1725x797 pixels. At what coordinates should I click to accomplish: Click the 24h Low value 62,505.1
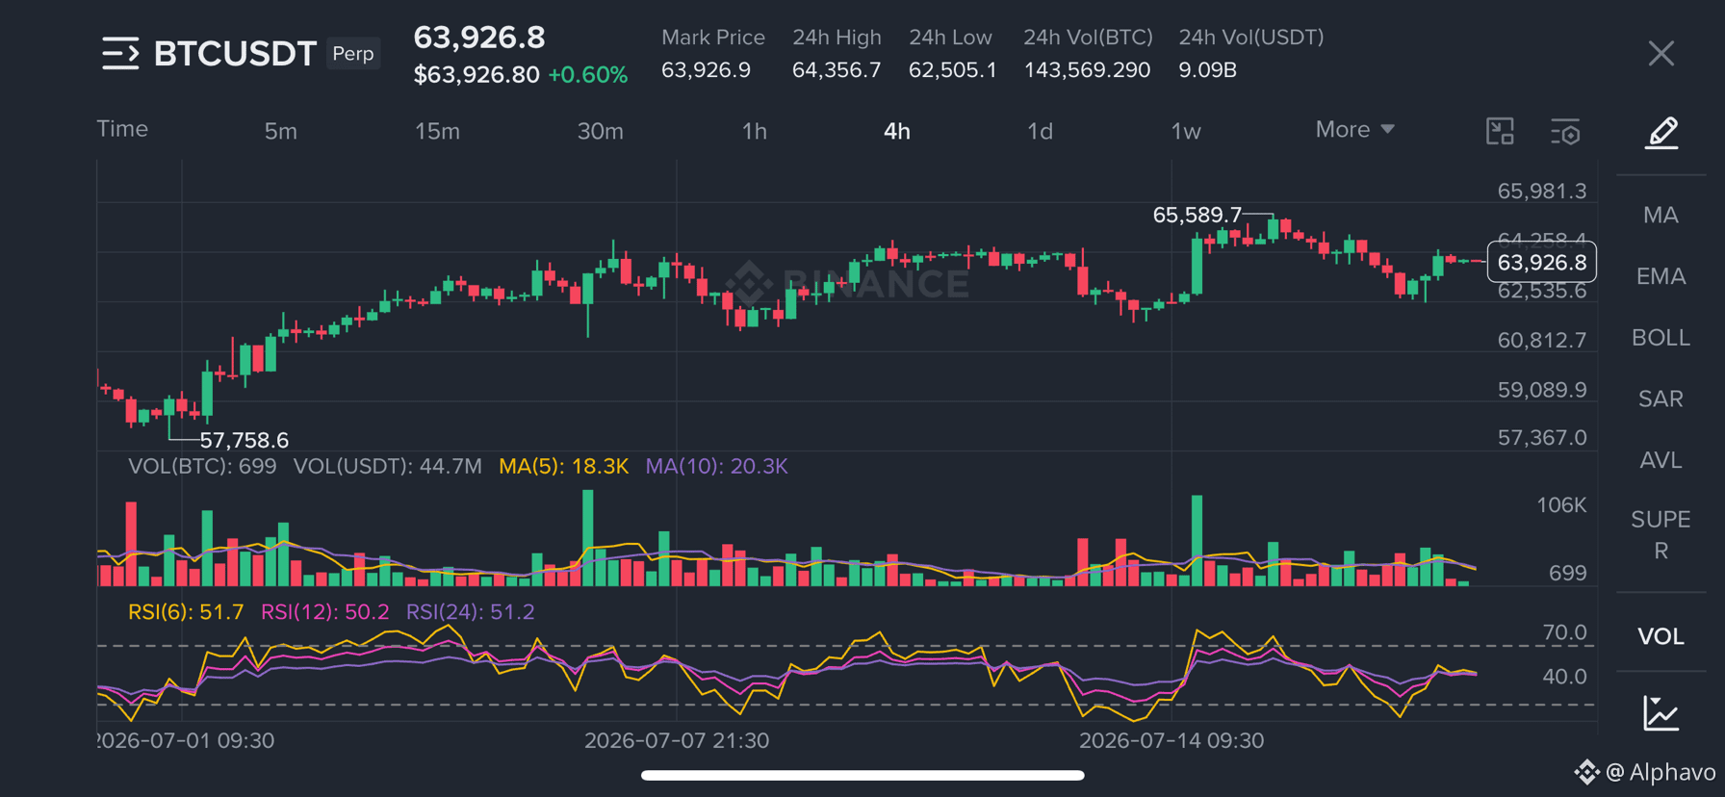coord(953,70)
